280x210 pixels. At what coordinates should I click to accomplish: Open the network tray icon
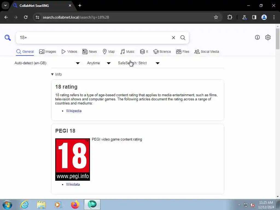(x=246, y=205)
